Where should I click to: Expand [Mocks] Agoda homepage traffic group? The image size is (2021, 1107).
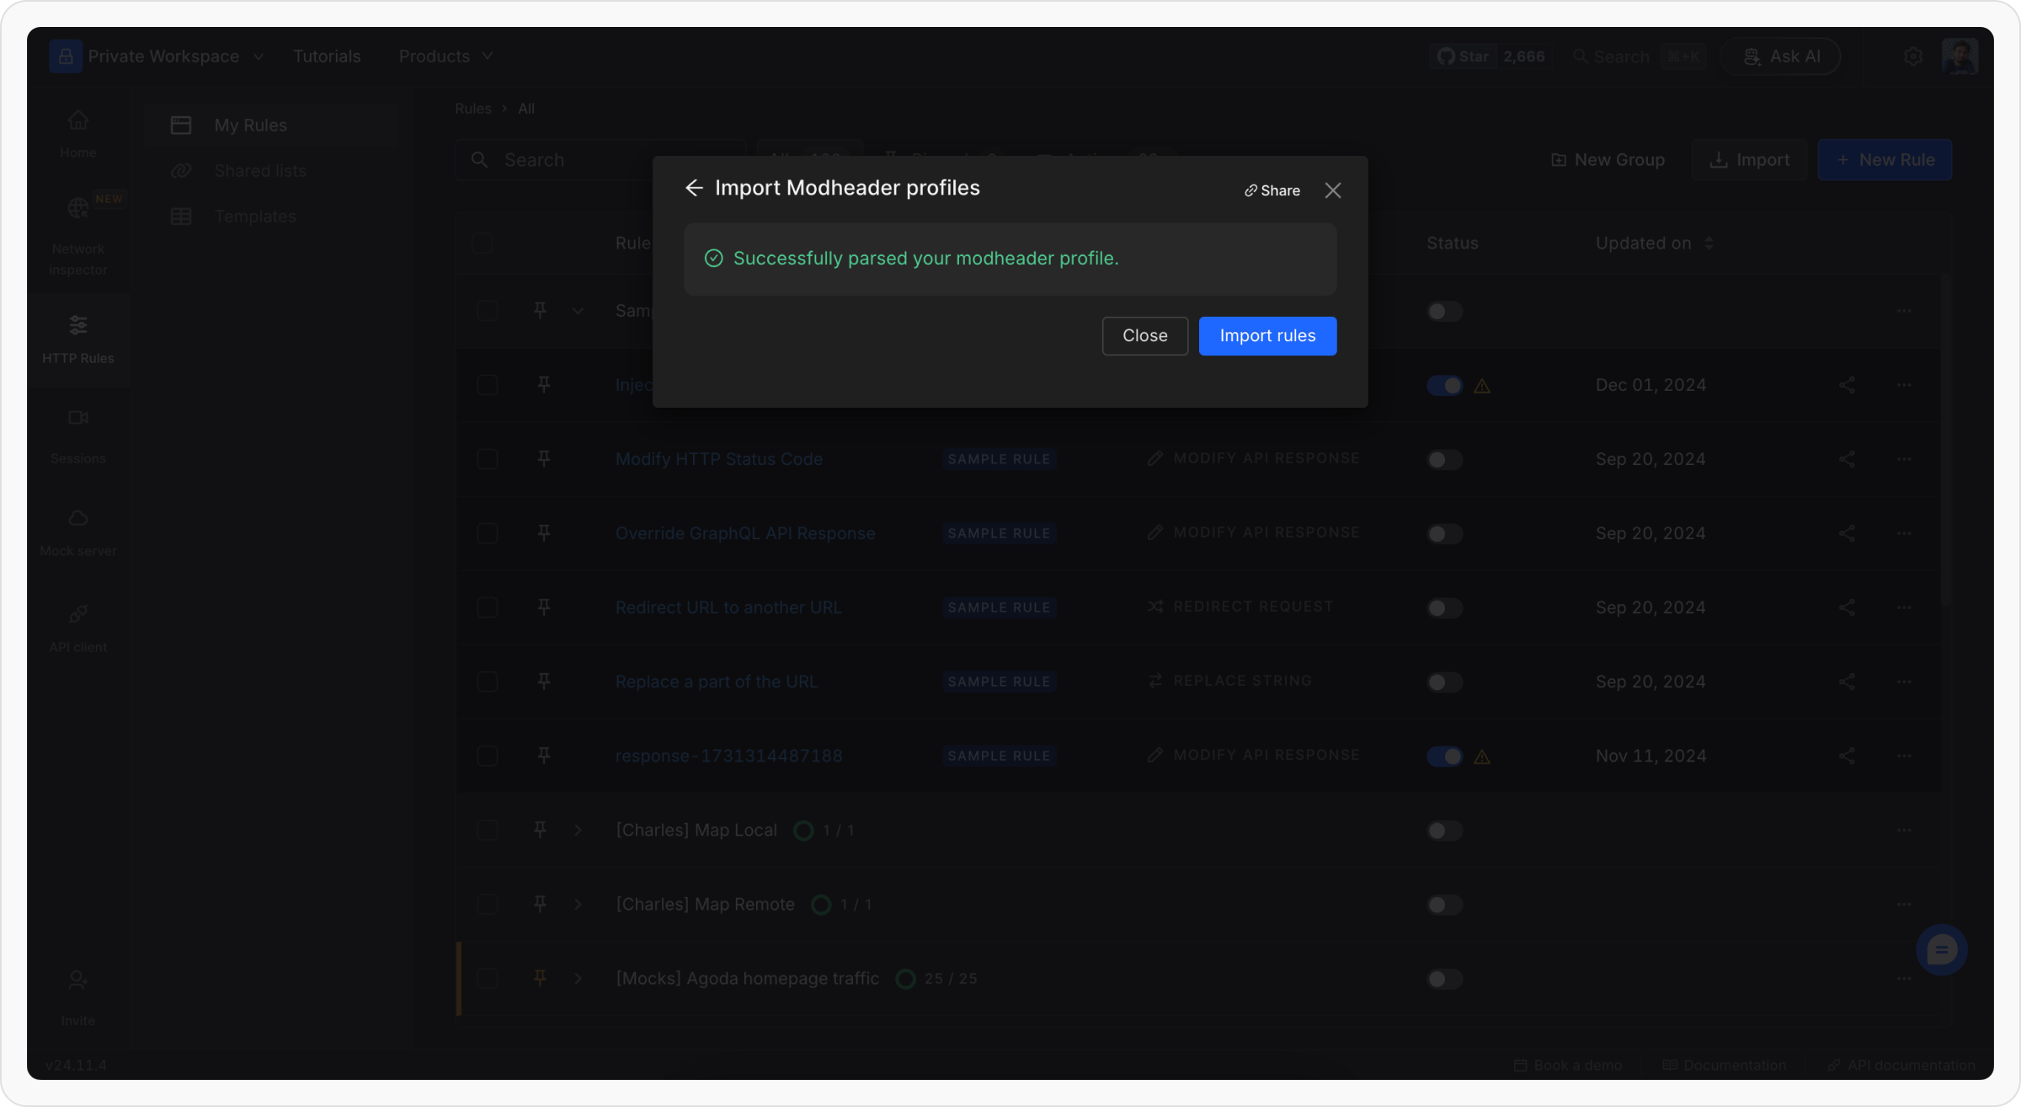click(x=578, y=979)
